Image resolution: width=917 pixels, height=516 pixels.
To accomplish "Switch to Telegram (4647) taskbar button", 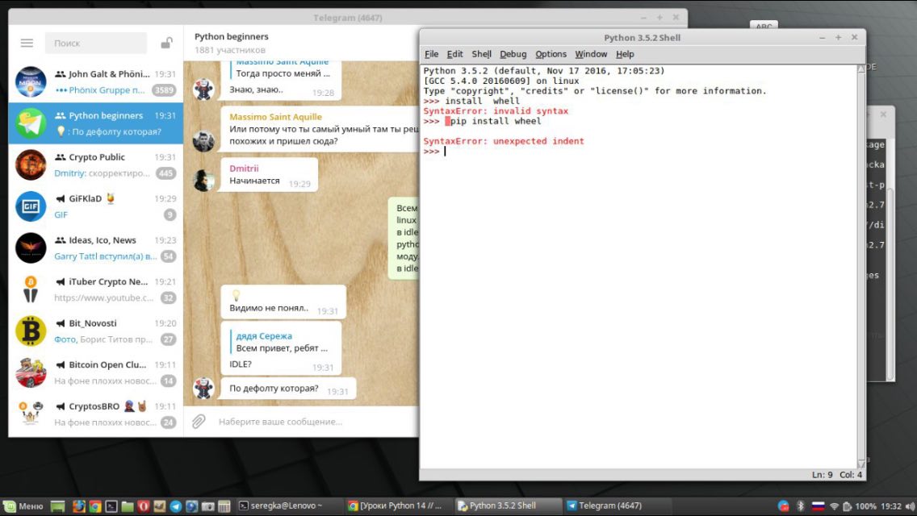I will coord(616,506).
